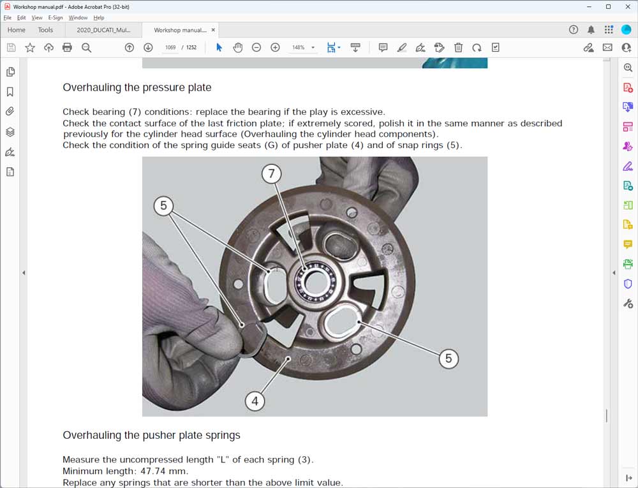Click the Selection arrow tool
Viewport: 638px width, 488px height.
click(219, 48)
